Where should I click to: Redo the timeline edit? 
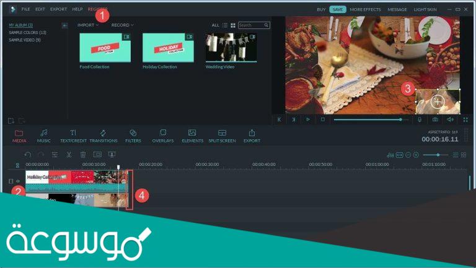coord(41,155)
